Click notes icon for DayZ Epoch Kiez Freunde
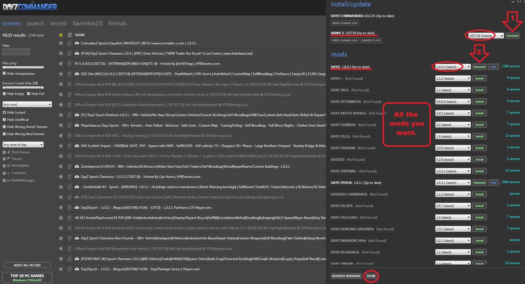 (69, 238)
